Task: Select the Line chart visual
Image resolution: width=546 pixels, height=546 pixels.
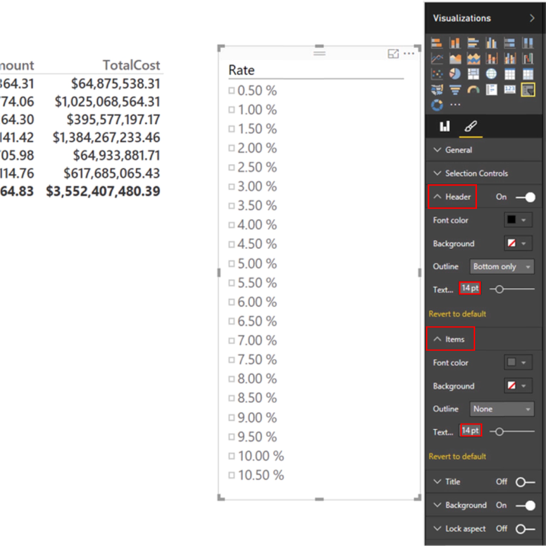Action: (x=437, y=58)
